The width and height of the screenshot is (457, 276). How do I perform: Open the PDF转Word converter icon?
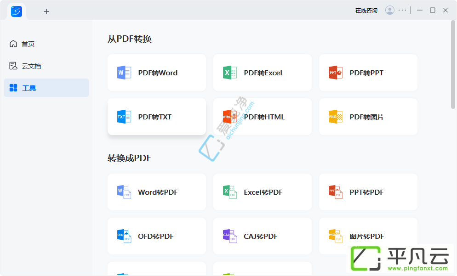[x=124, y=73]
